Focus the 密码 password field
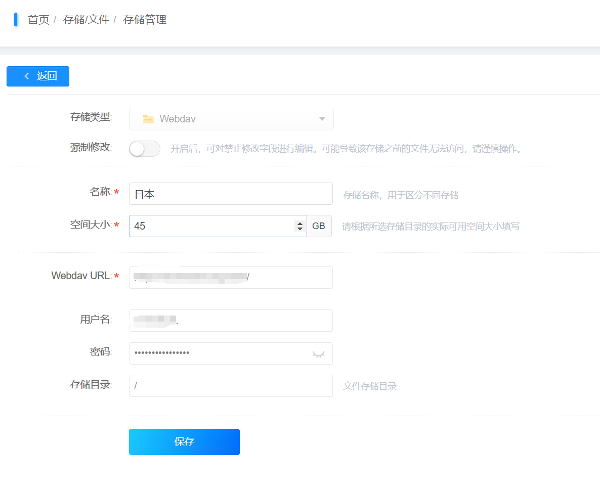Viewport: 600px width, 492px height. point(221,353)
